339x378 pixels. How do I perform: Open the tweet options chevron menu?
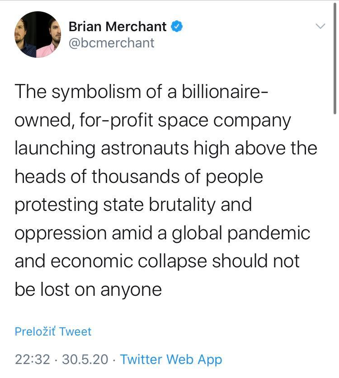click(320, 26)
